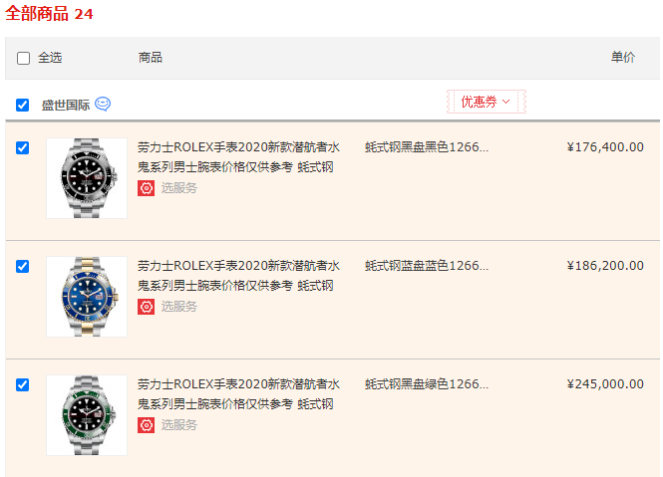The image size is (663, 477).
Task: Click red service icon on black watch item
Action: pos(146,188)
